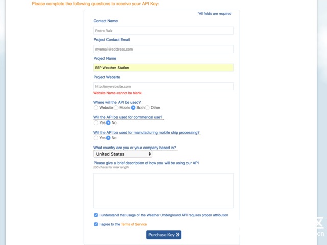The height and width of the screenshot is (245, 327).
Task: Click the dropdown arrows on country selector
Action: [150, 154]
